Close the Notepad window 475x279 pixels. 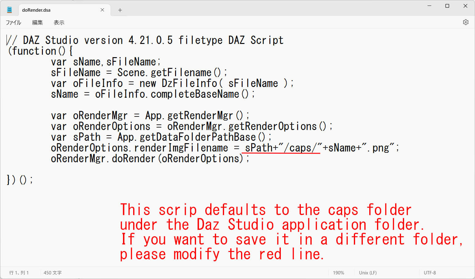pos(465,6)
